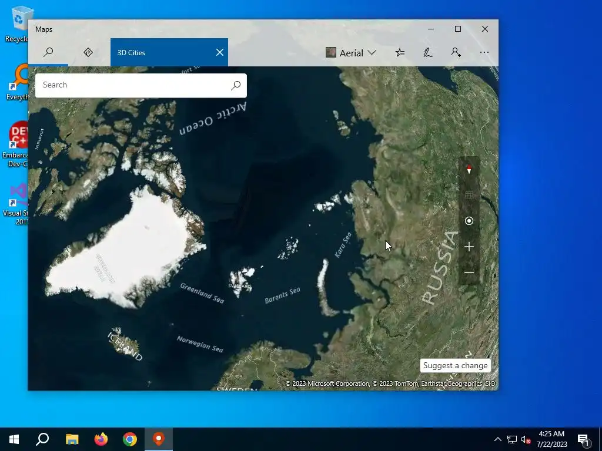Close the Maps window
Image resolution: width=602 pixels, height=451 pixels.
485,29
